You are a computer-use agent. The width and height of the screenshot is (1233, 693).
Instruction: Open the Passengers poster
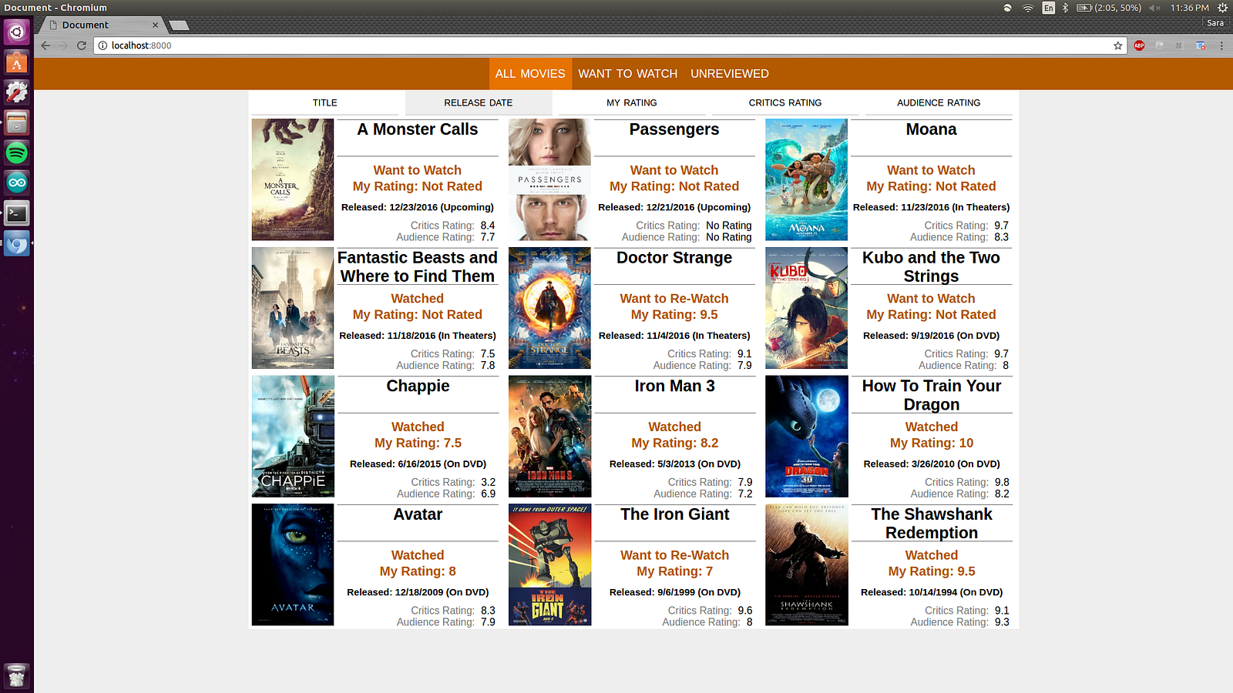pyautogui.click(x=549, y=179)
